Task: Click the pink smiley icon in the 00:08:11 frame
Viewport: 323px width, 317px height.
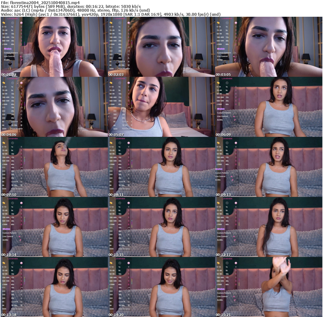Action: point(129,143)
